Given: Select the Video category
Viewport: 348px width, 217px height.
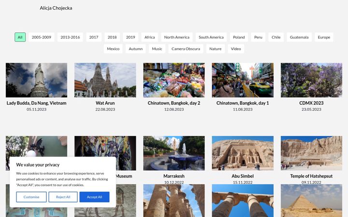Looking at the screenshot, I should [236, 49].
